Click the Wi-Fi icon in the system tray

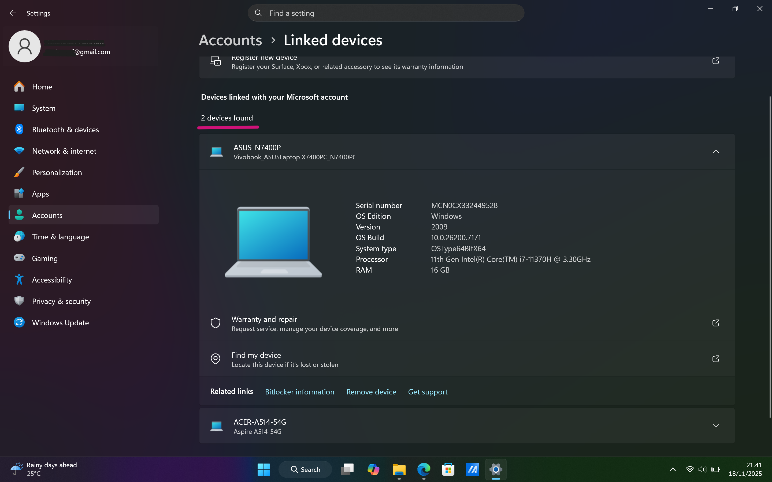(x=690, y=469)
